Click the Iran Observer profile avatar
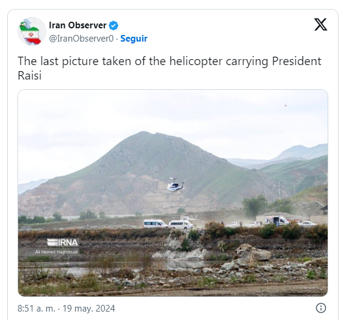Viewport: 362px width, 320px height. point(32,31)
